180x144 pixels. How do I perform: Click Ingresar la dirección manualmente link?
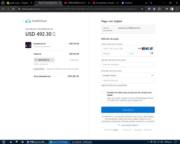click(114, 85)
